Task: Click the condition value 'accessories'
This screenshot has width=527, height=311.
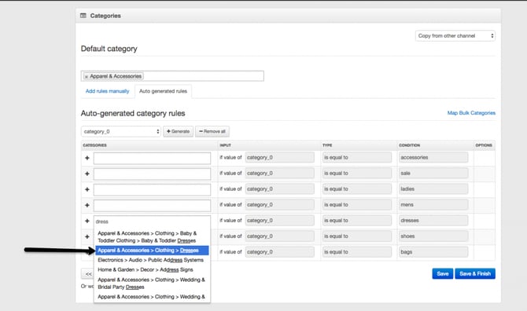Action: [433, 157]
